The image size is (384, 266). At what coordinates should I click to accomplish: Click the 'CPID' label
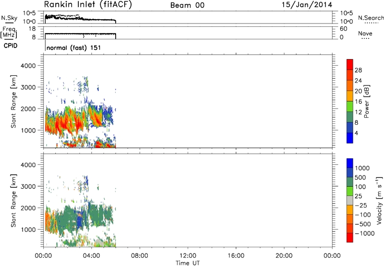(11, 46)
